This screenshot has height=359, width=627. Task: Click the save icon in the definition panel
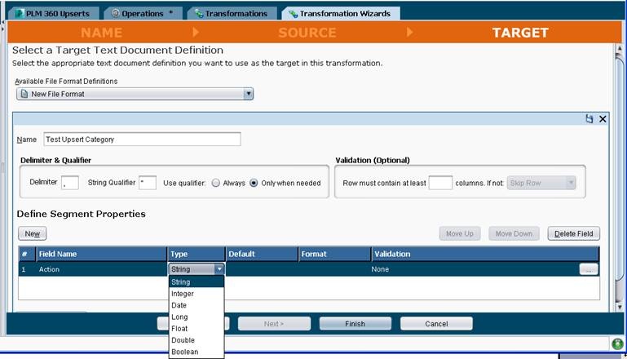coord(589,119)
